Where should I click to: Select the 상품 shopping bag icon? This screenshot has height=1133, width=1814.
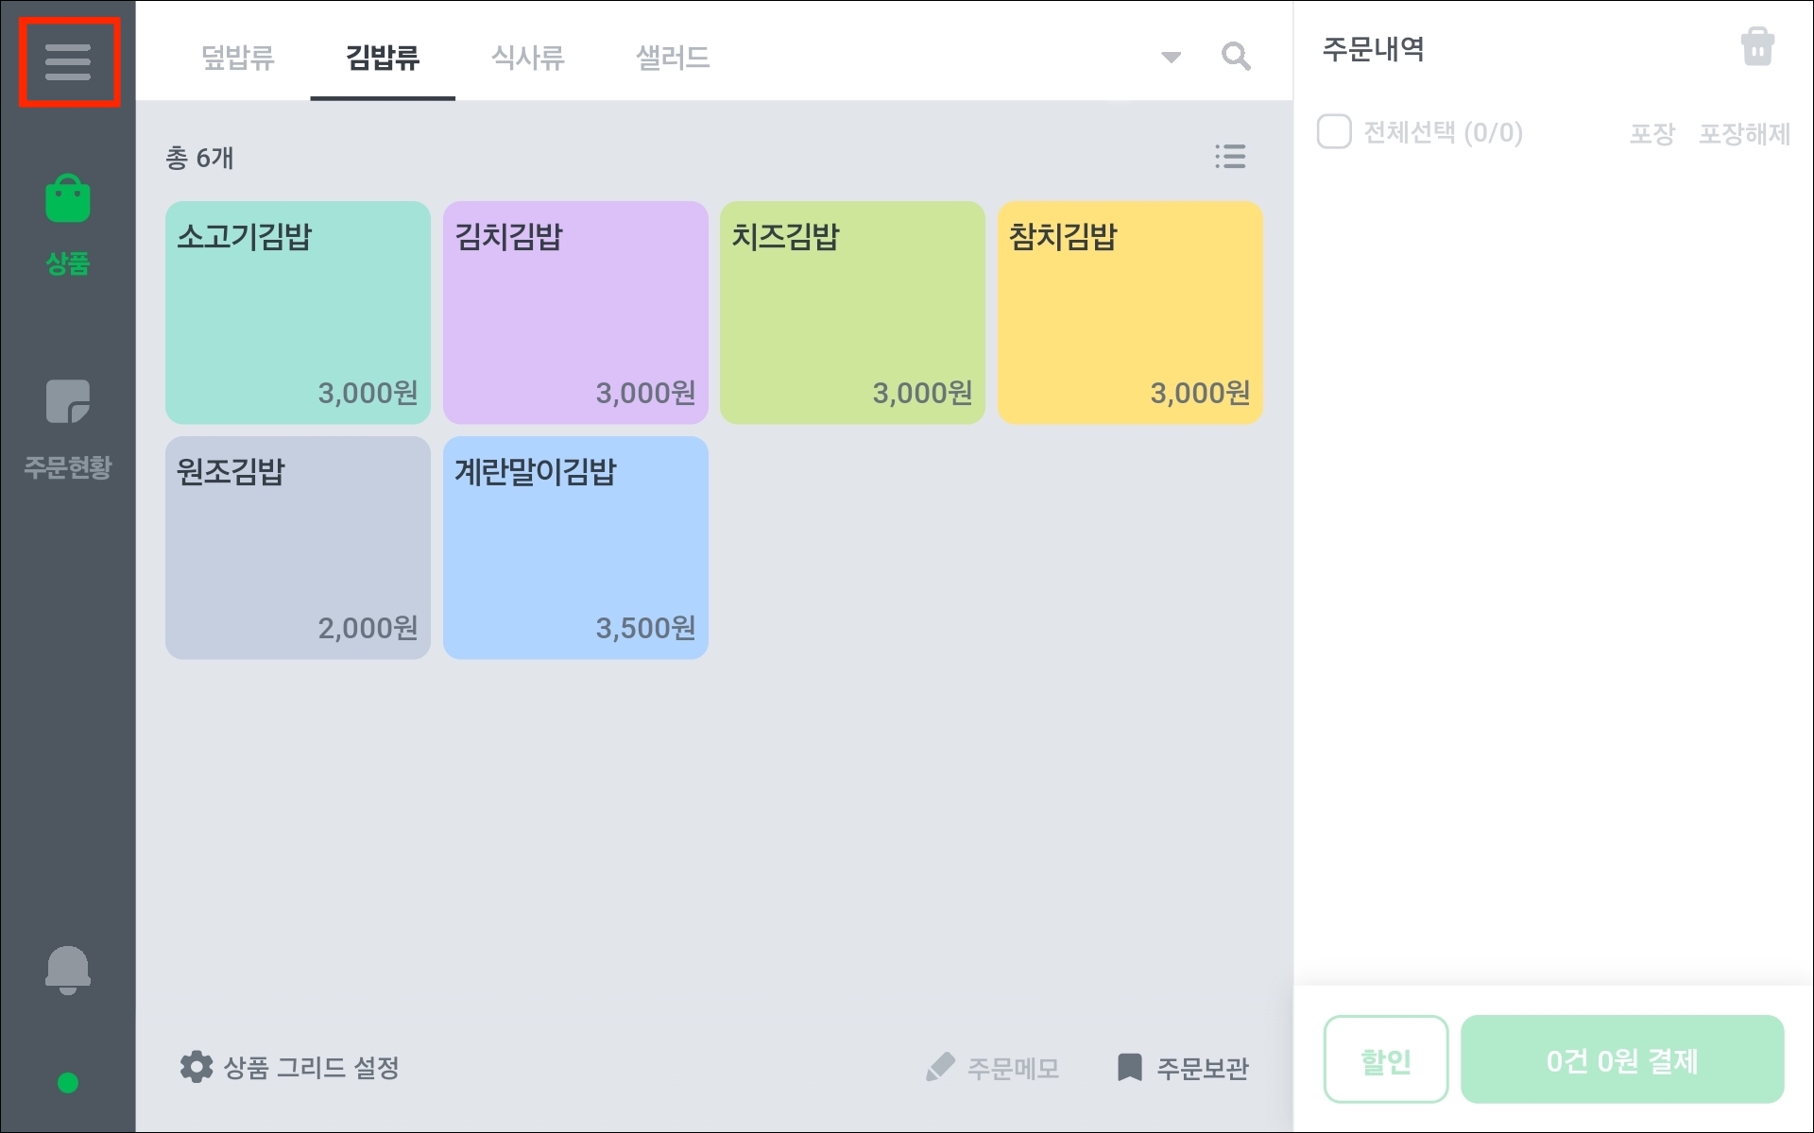tap(68, 199)
